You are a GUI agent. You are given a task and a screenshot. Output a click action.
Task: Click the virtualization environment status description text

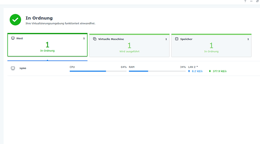click(x=60, y=24)
